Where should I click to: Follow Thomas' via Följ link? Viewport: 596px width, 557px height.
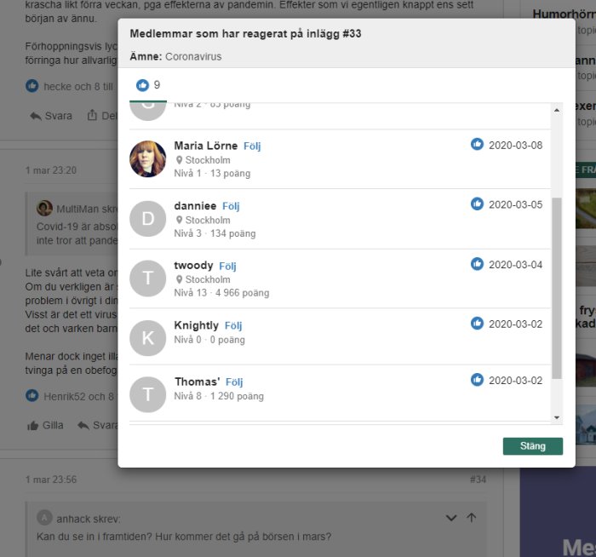(x=234, y=382)
